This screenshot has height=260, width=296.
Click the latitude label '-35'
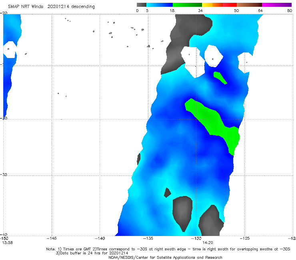[4, 175]
